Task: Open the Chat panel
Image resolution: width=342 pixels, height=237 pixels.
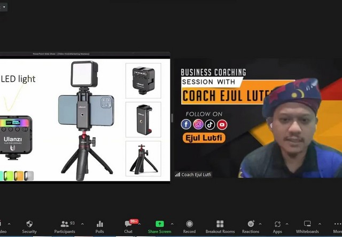Action: click(x=128, y=226)
